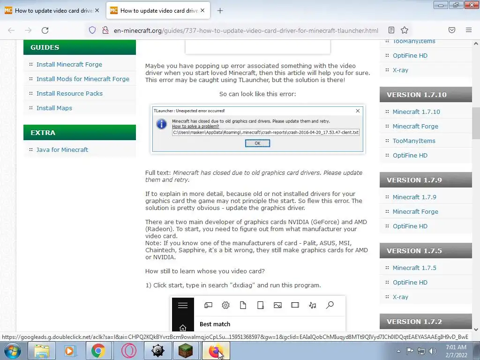Open a new tab with plus button
This screenshot has width=480, height=360.
[x=220, y=11]
